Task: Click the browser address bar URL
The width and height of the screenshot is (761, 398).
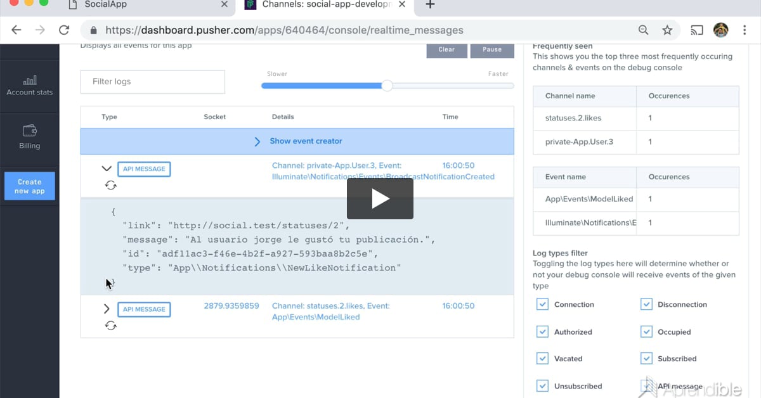Action: coord(284,30)
